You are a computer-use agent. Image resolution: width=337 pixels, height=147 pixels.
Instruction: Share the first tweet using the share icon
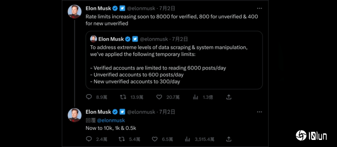[x=229, y=97]
